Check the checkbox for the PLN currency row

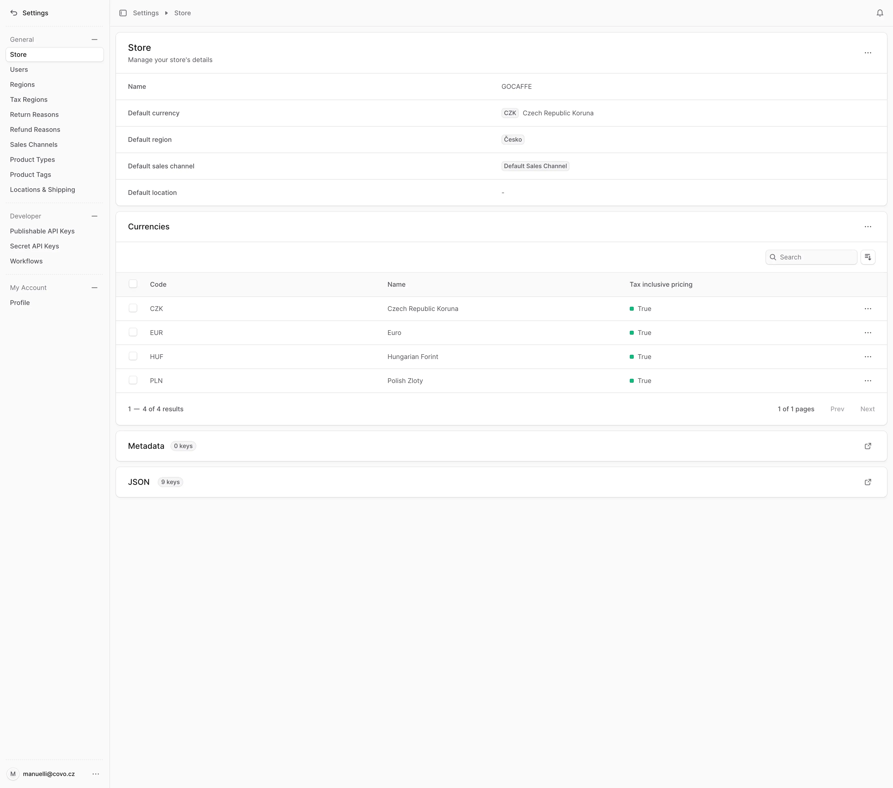click(x=133, y=380)
